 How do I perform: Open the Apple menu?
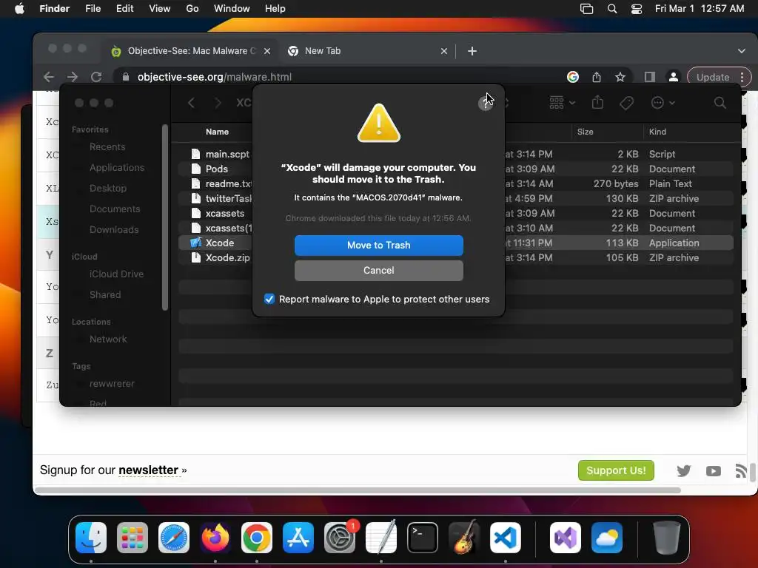click(x=19, y=9)
